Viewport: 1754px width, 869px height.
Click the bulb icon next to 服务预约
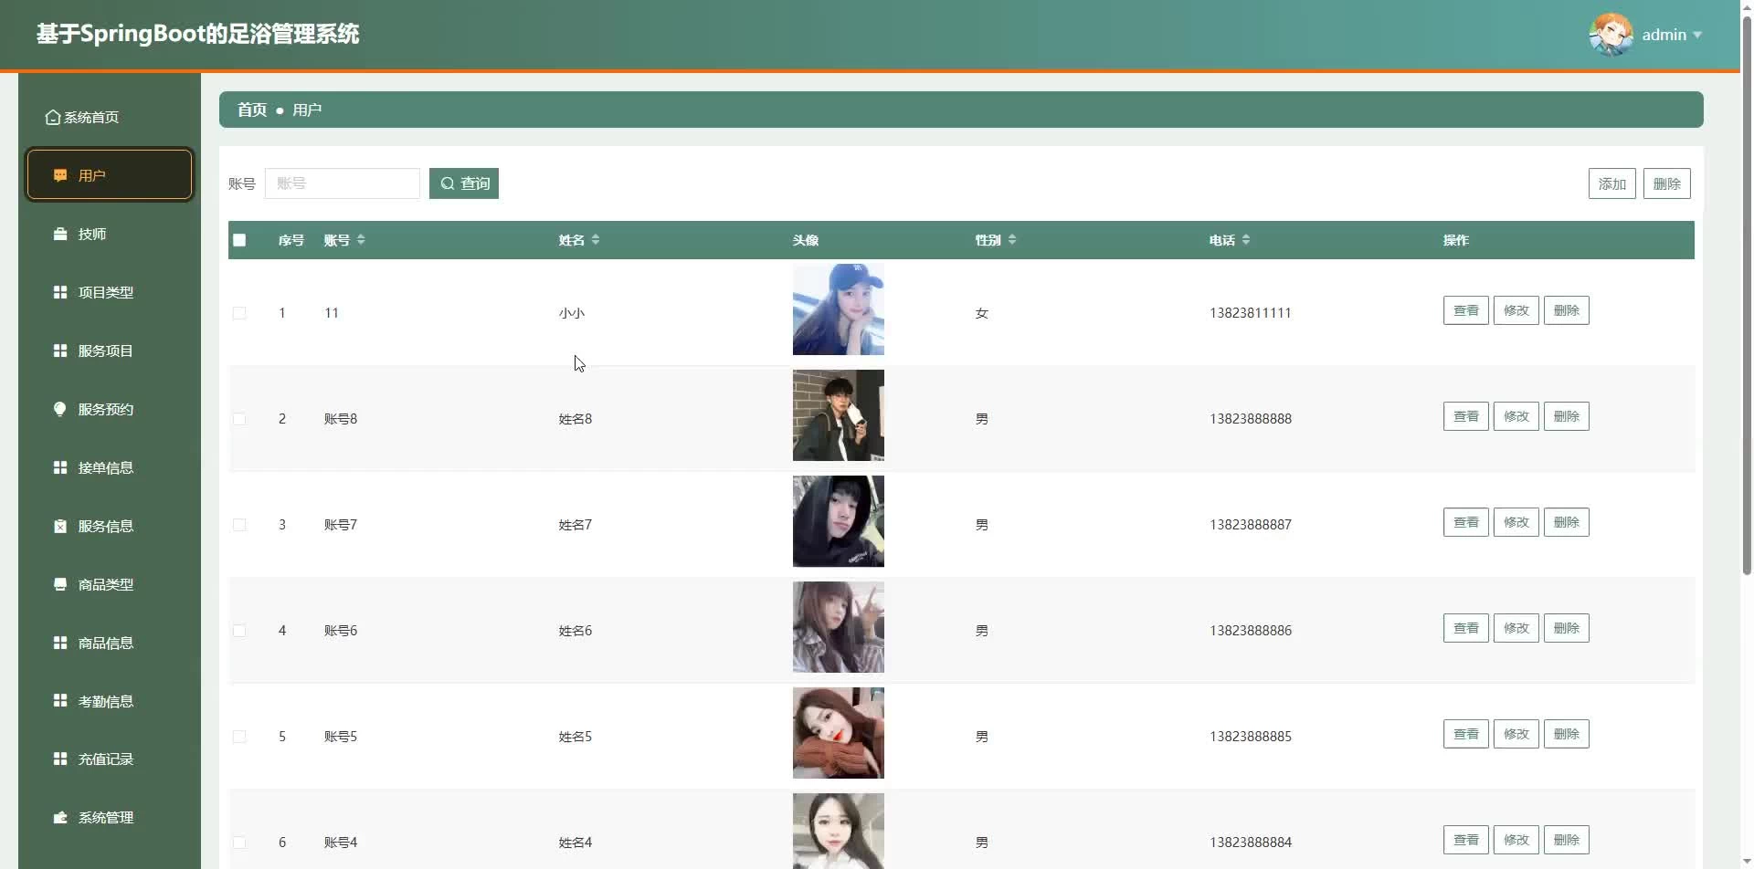coord(60,409)
